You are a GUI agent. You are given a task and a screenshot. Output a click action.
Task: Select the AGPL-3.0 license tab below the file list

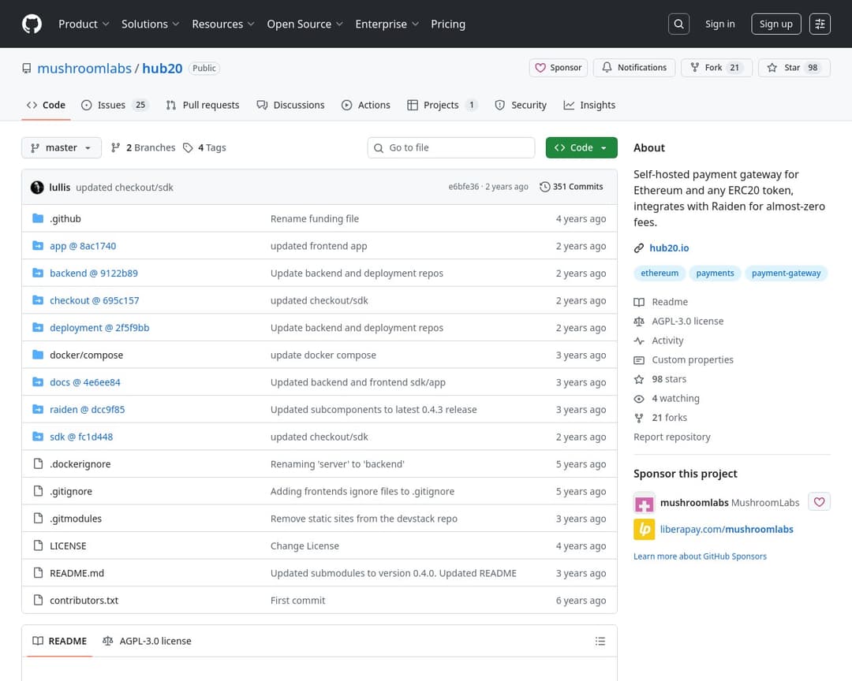click(x=148, y=641)
